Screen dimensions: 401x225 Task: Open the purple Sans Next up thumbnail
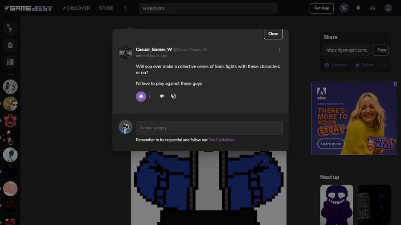[x=336, y=205]
